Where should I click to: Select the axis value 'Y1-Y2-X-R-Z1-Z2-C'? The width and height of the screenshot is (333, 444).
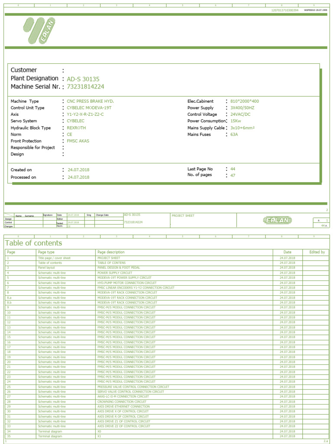pos(85,114)
